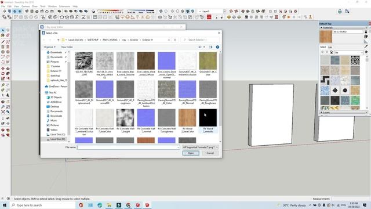Screen dimensions: 371x209
Task: Open the Camera menu
Action: tap(26, 6)
